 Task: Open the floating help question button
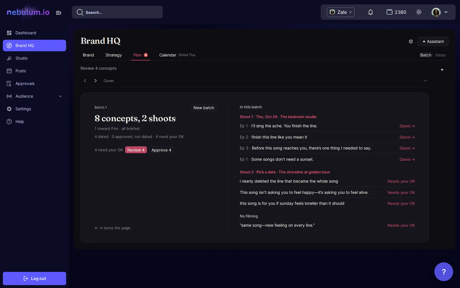[x=444, y=272]
